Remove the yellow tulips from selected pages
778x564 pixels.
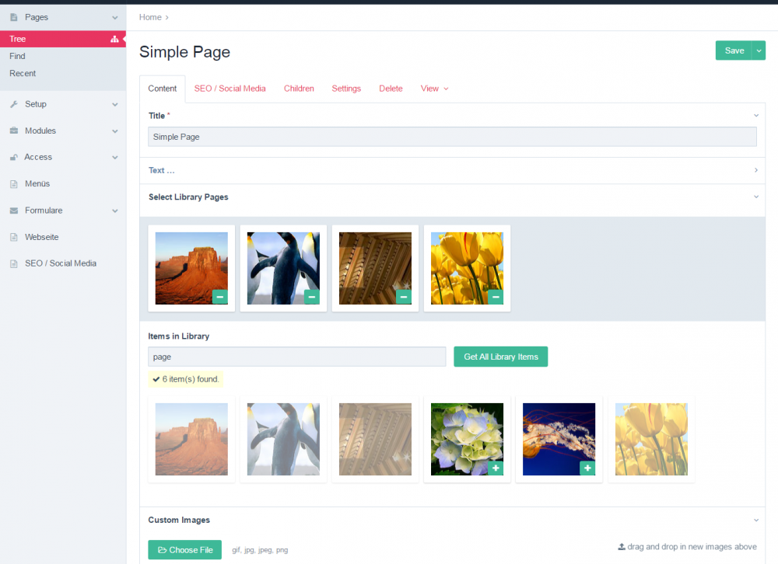[495, 297]
